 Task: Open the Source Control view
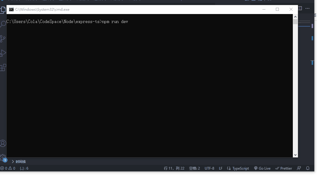click(x=3, y=39)
